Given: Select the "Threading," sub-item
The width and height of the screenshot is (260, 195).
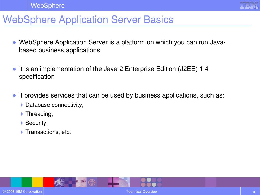Looking at the screenshot, I should tap(39, 114).
